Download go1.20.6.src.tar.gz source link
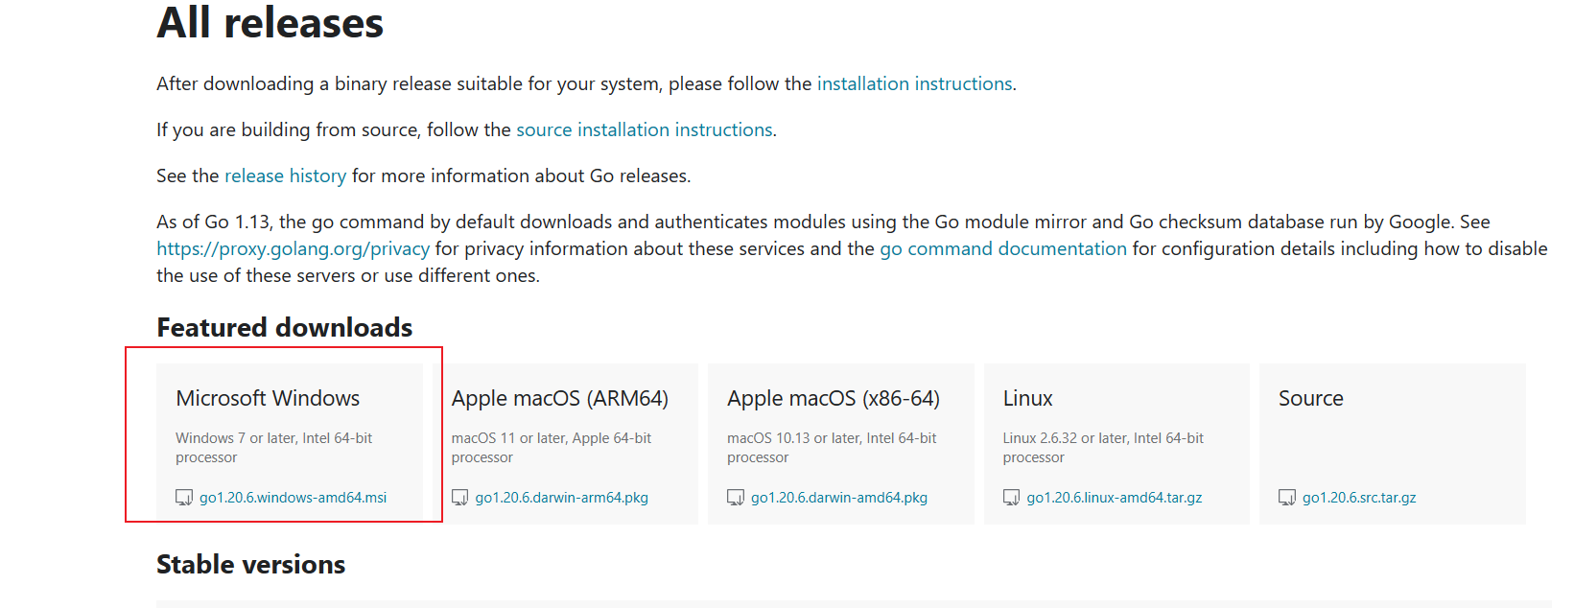The height and width of the screenshot is (608, 1574). [x=1358, y=498]
